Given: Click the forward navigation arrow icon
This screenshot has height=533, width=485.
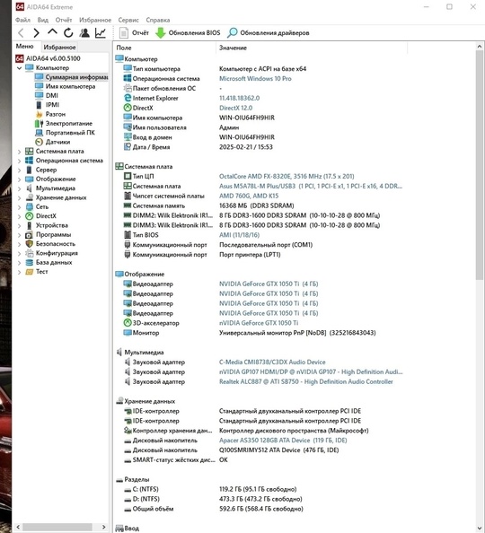Looking at the screenshot, I should click(x=36, y=33).
